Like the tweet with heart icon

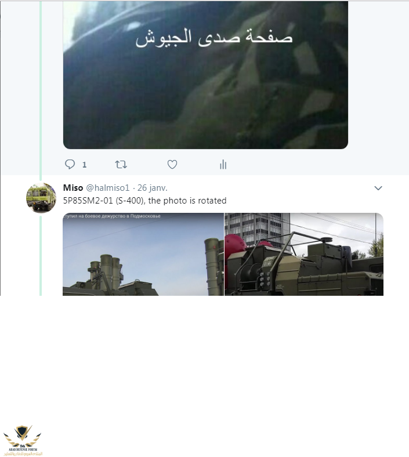(172, 164)
